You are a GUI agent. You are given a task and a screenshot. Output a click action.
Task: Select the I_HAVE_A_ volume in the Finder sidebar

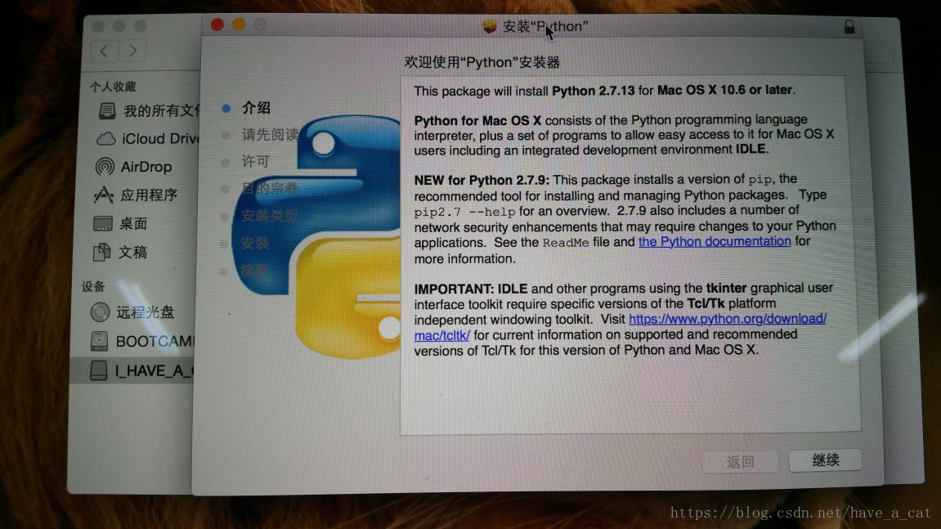[132, 370]
